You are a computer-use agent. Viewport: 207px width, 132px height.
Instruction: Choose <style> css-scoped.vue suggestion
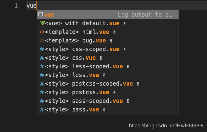tap(108, 49)
